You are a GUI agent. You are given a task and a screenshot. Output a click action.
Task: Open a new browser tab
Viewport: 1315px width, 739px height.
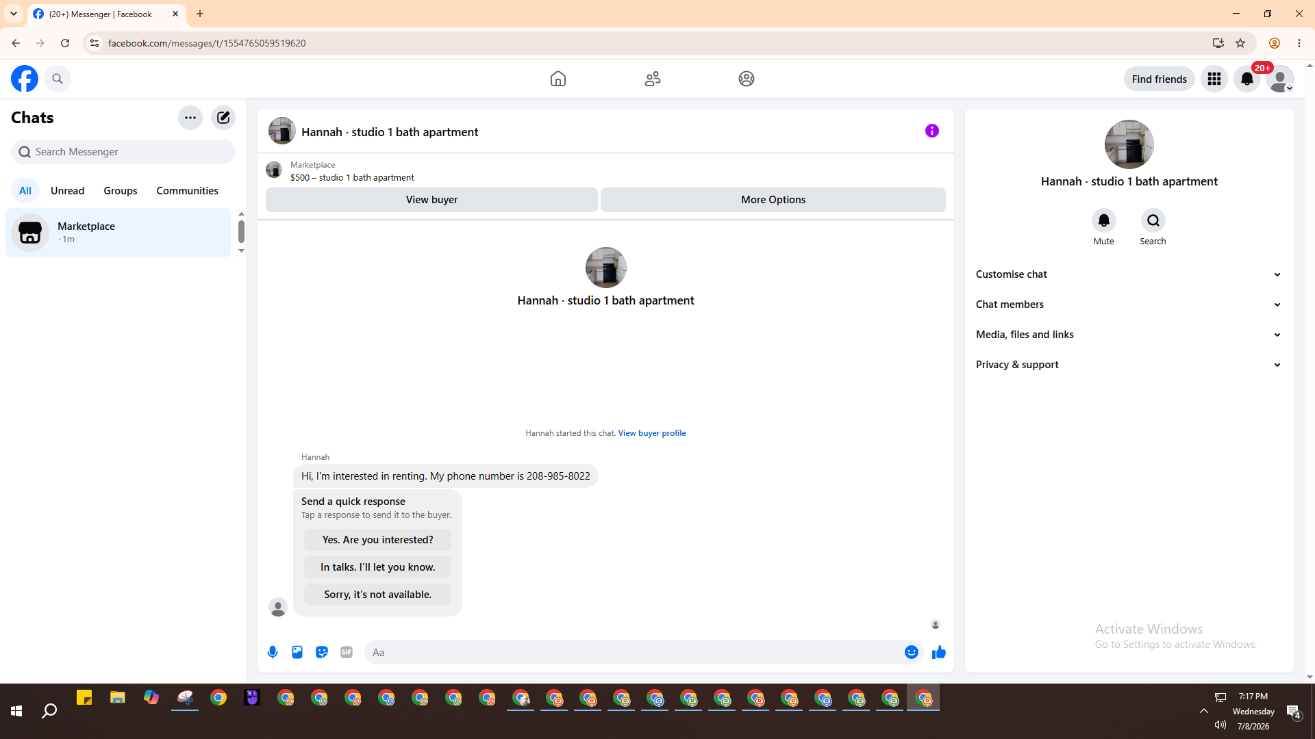click(x=200, y=14)
